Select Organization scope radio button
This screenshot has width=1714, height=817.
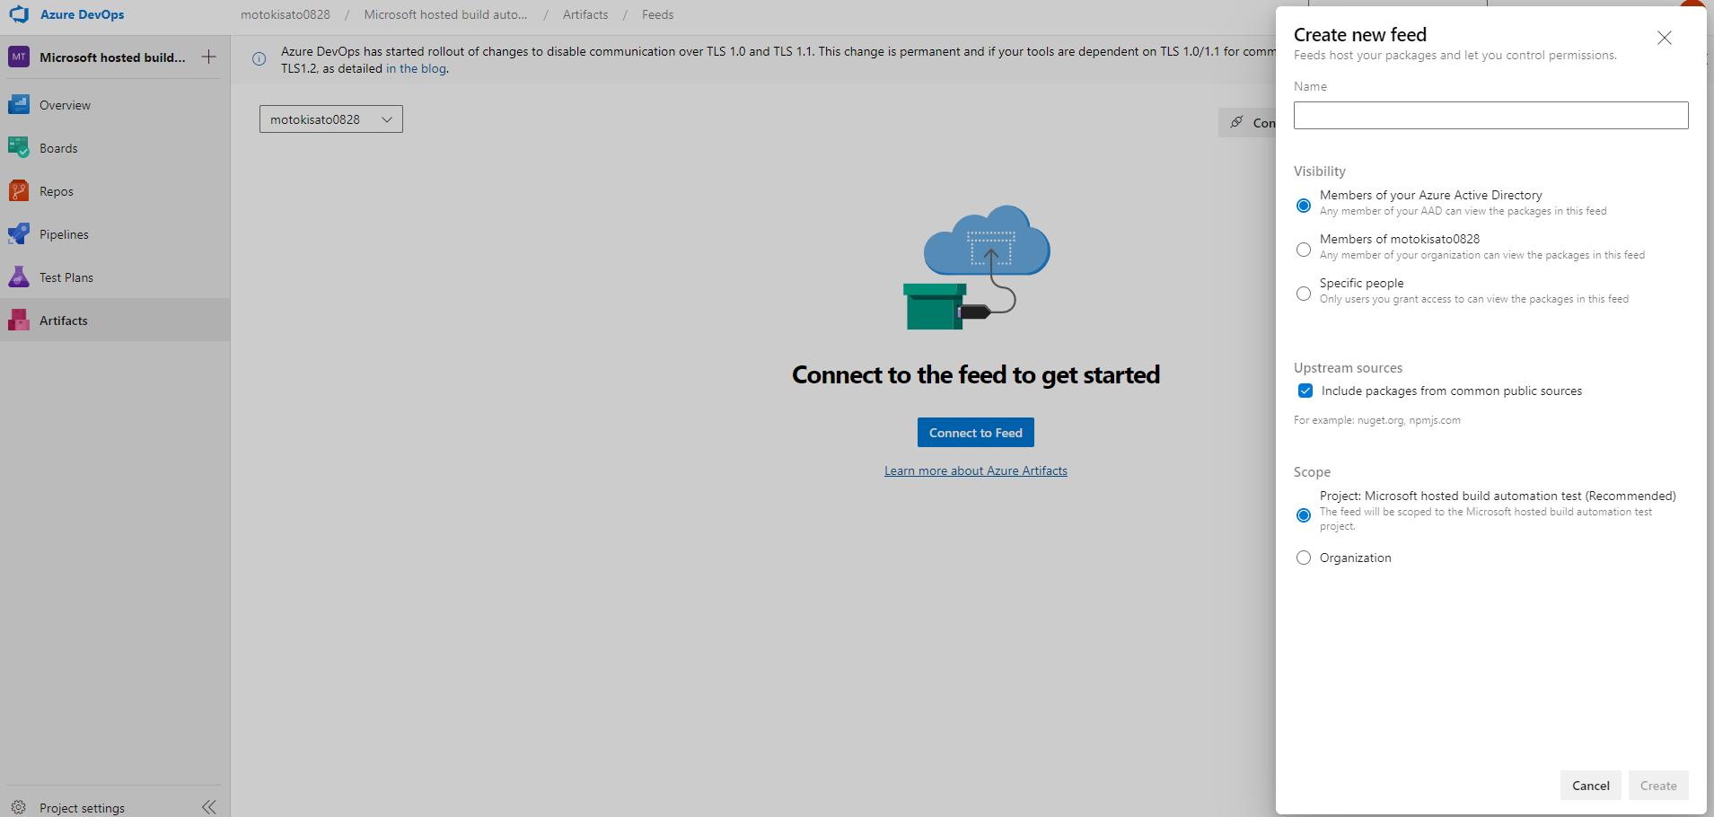point(1304,558)
